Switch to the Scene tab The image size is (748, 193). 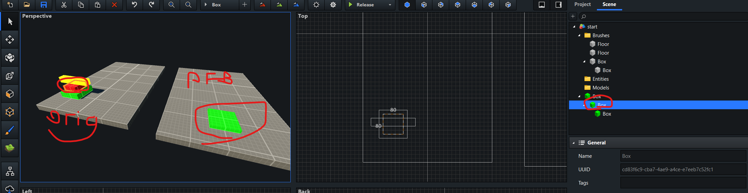click(609, 4)
